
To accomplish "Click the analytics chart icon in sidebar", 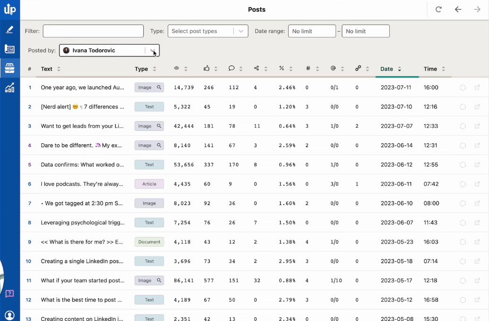I will [9, 88].
